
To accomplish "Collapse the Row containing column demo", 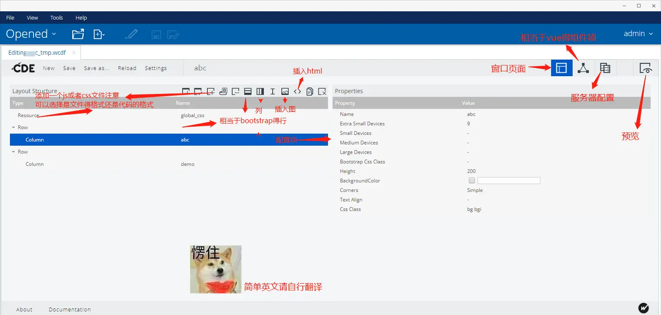I will tap(13, 152).
